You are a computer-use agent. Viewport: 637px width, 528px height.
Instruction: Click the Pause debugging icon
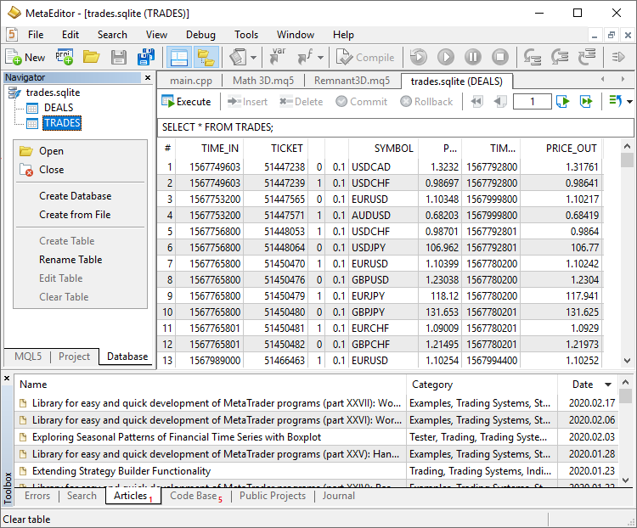[473, 57]
